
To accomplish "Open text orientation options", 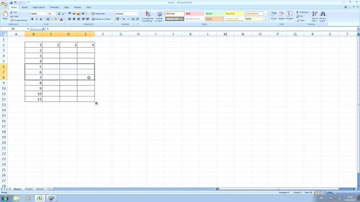I will tap(84, 13).
